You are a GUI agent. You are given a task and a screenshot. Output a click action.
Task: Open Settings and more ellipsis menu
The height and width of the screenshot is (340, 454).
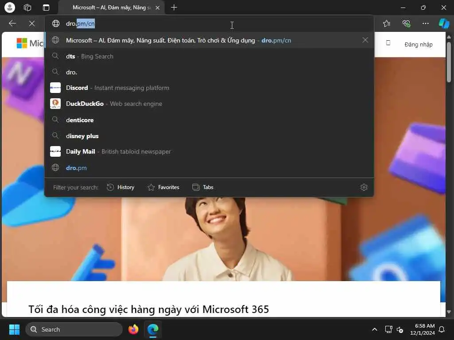(x=425, y=23)
